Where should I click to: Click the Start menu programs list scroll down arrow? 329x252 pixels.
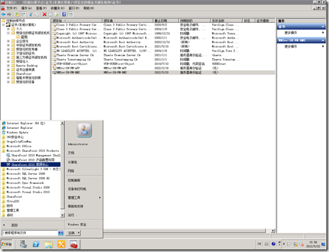63,215
